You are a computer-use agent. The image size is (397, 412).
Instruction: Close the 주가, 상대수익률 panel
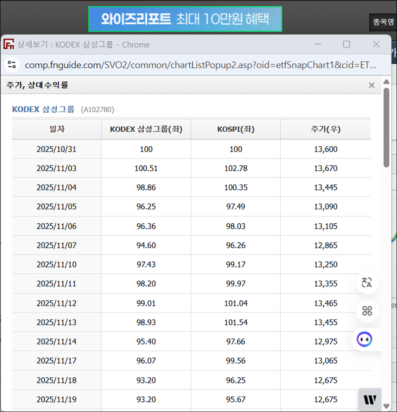point(371,85)
